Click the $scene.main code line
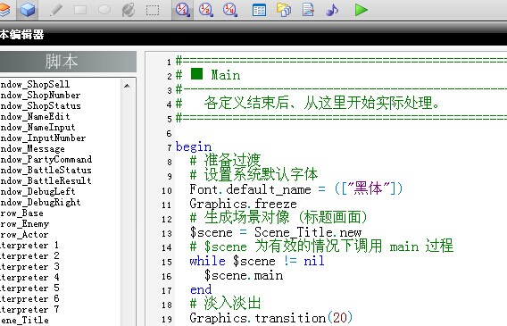507x326 pixels. (x=244, y=275)
